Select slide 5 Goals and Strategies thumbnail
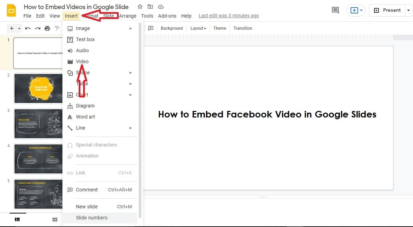The width and height of the screenshot is (413, 227). coord(38,194)
